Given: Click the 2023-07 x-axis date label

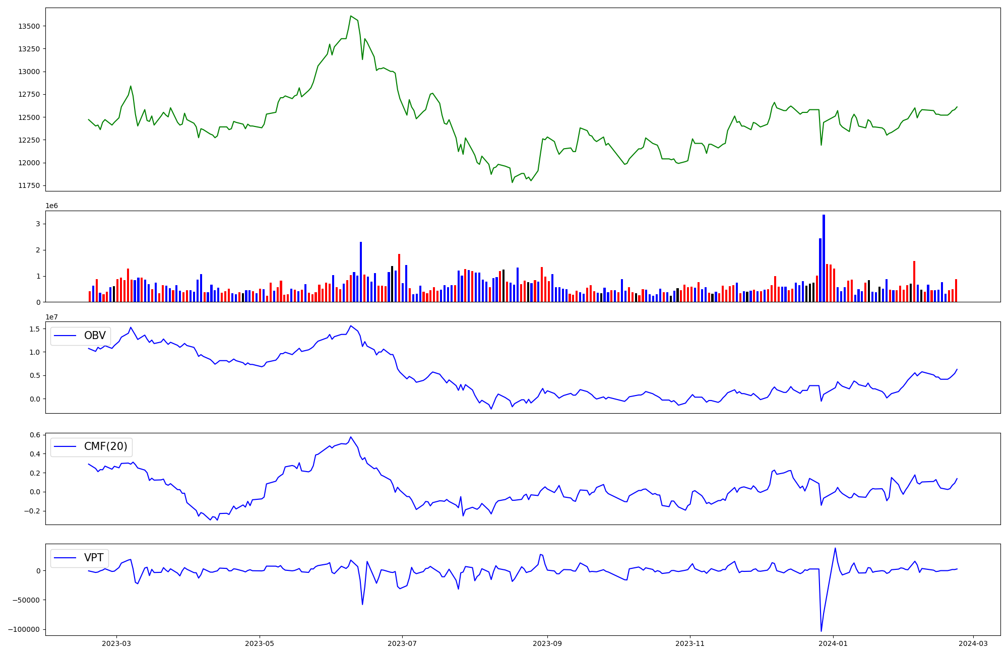Looking at the screenshot, I should (402, 643).
